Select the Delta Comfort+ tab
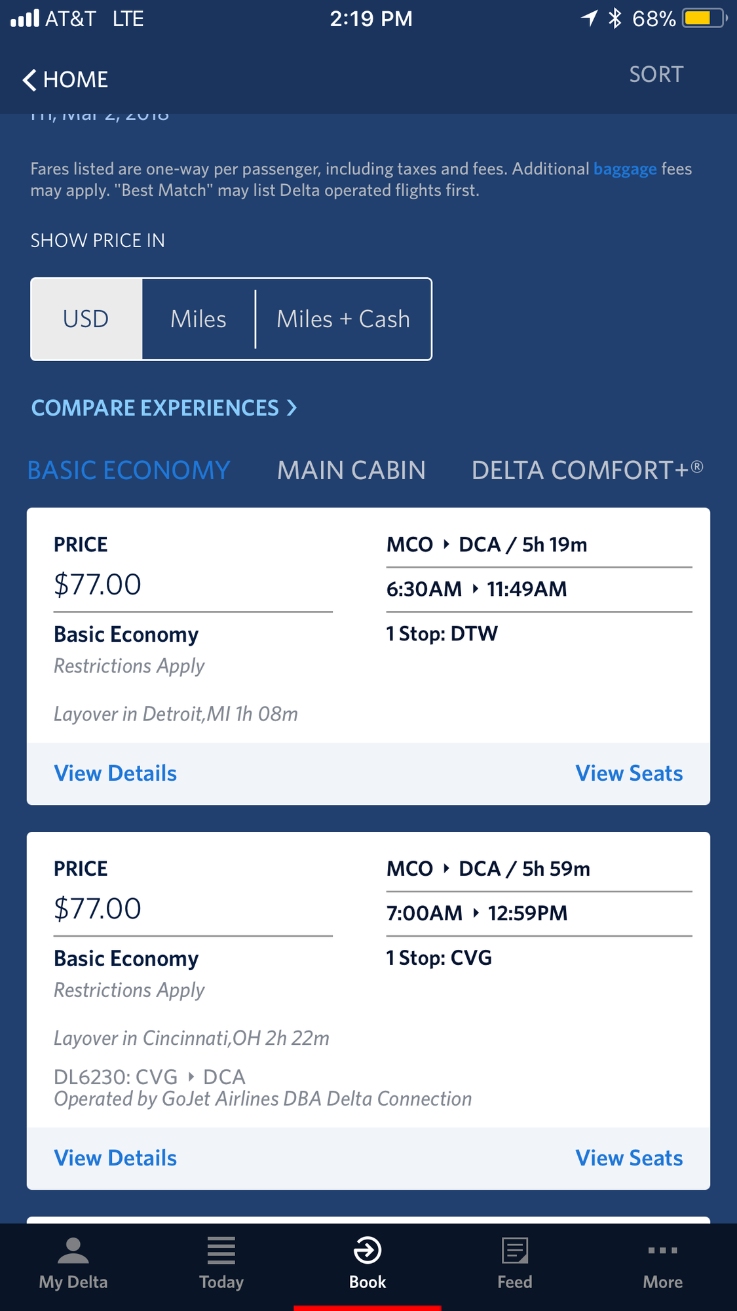The height and width of the screenshot is (1311, 737). click(x=587, y=471)
